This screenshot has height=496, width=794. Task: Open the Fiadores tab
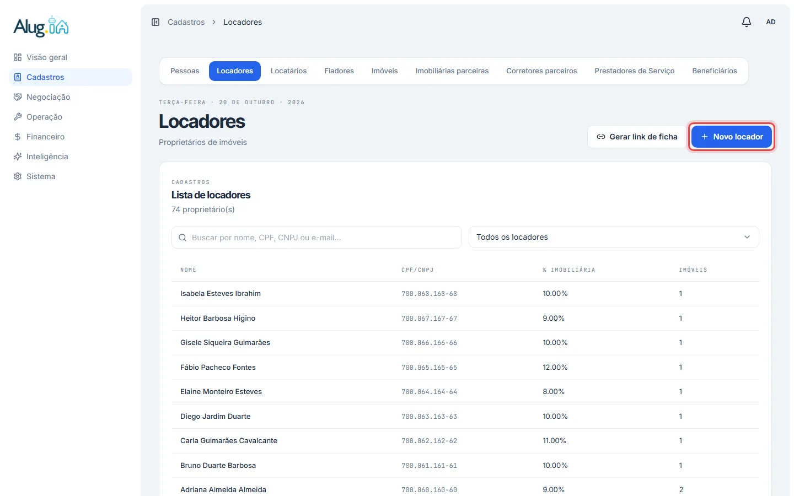[x=339, y=71]
